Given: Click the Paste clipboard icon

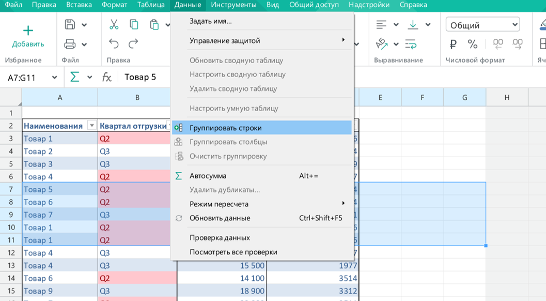Looking at the screenshot, I should click(154, 24).
